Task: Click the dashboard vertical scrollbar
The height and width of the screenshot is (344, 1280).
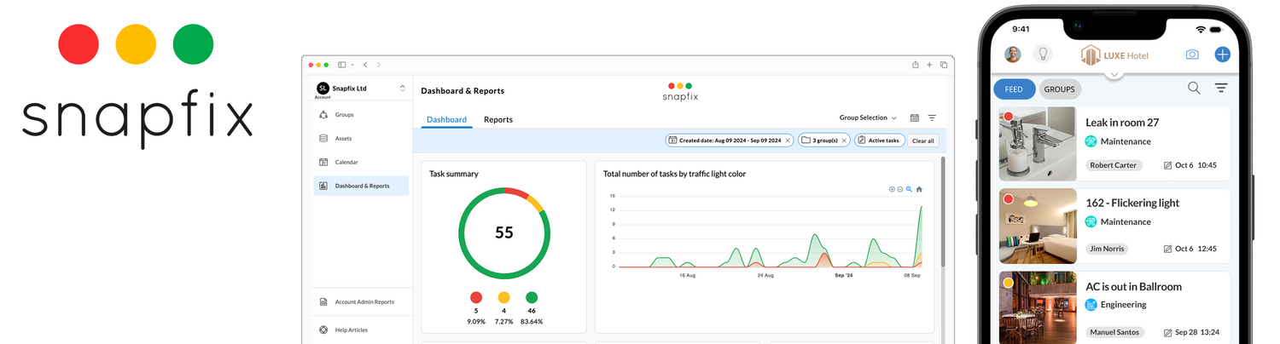Action: point(943,213)
